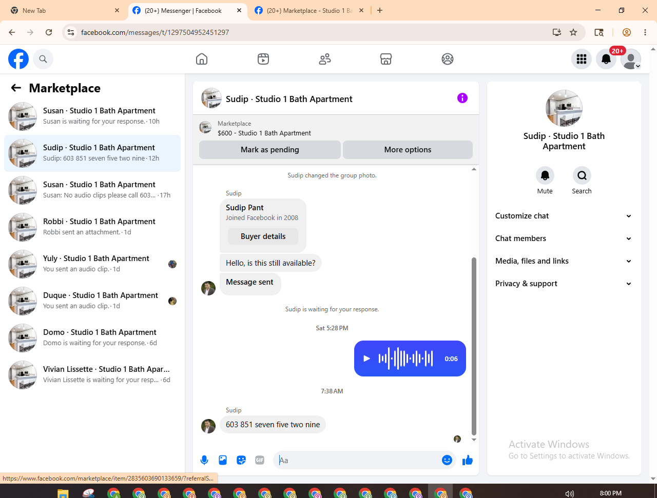Expand the Chat members section

pyautogui.click(x=564, y=238)
